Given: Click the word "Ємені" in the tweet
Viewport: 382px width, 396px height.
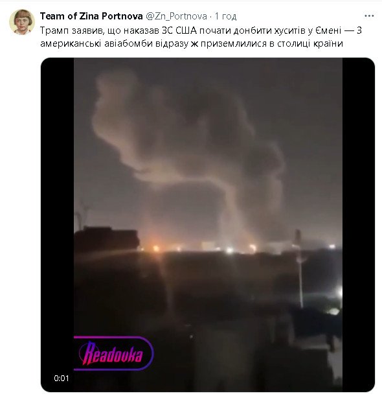Looking at the screenshot, I should [329, 30].
